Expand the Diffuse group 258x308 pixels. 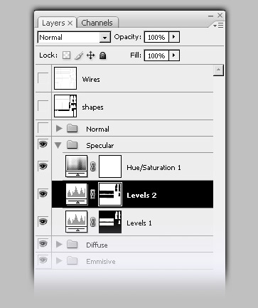click(59, 244)
